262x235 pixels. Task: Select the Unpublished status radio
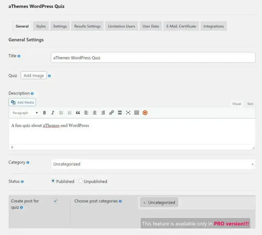pyautogui.click(x=80, y=181)
